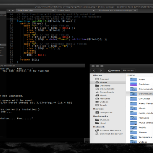Click the Music folder icon in file list
The width and height of the screenshot is (153, 153).
[133, 108]
